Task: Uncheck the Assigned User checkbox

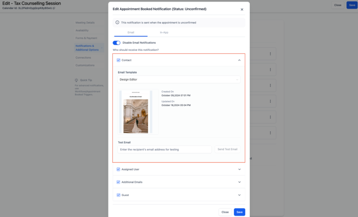Action: [118, 169]
